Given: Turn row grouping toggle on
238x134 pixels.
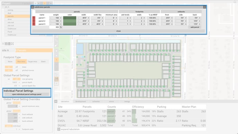Looking at the screenshot, I should pyautogui.click(x=9, y=79).
